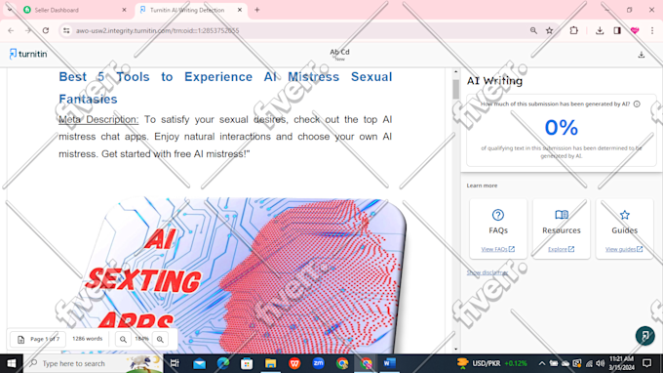The image size is (663, 373).
Task: Zoom in the document with plus magnifier
Action: click(160, 339)
